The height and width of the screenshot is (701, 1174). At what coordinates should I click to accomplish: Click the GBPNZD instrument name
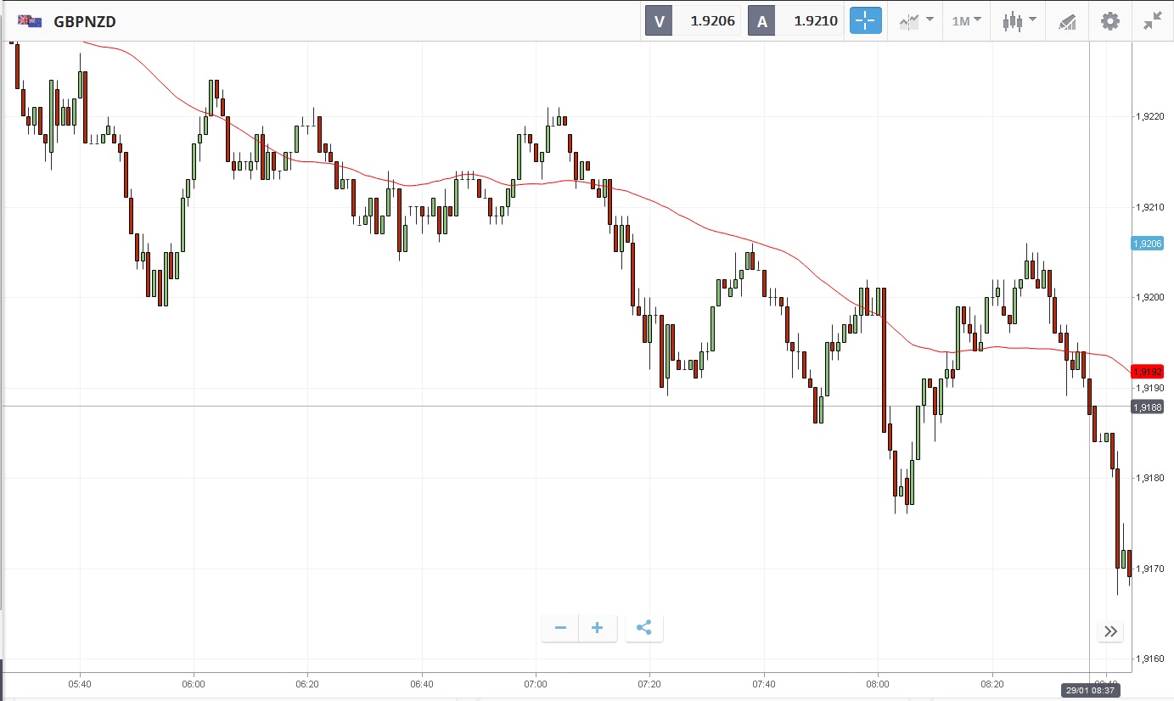pyautogui.click(x=85, y=22)
